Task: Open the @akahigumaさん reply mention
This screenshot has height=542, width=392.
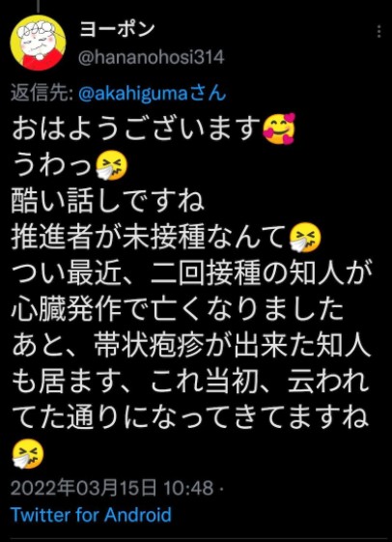Action: 153,94
